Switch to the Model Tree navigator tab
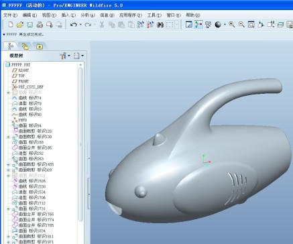The height and width of the screenshot is (244, 293). click(11, 46)
